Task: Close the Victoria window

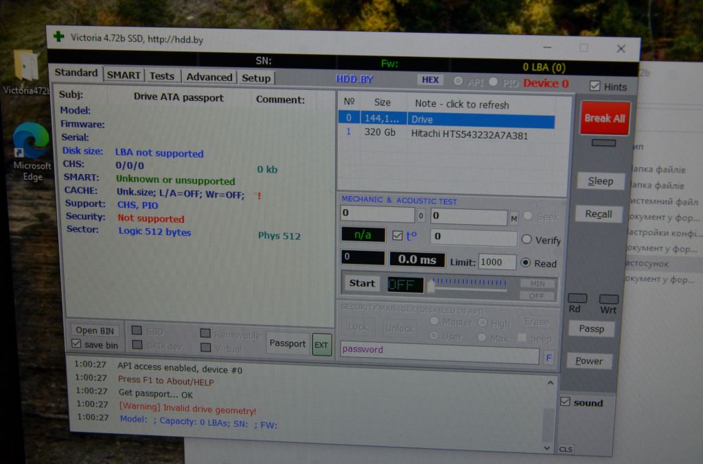Action: coord(621,49)
